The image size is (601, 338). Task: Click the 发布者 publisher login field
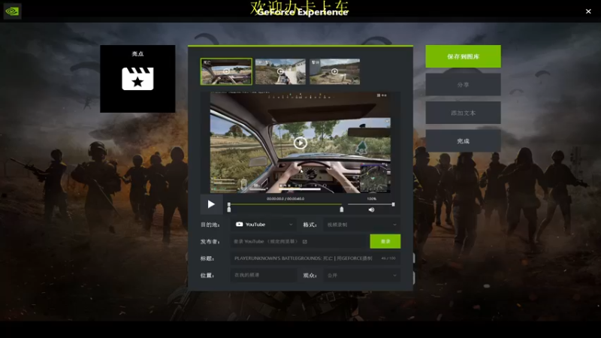[300, 241]
